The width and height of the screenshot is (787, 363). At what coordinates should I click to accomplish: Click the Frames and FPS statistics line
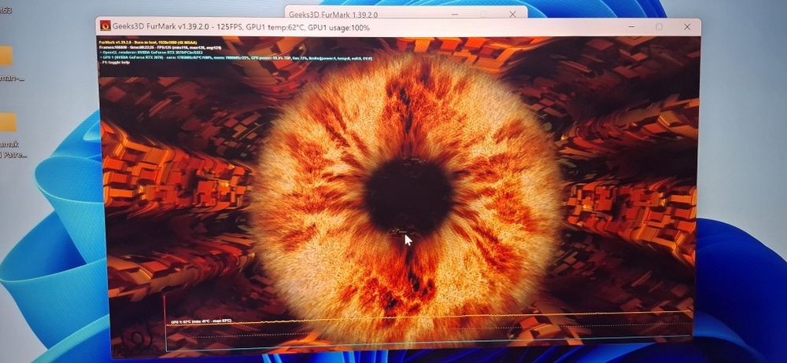(160, 48)
